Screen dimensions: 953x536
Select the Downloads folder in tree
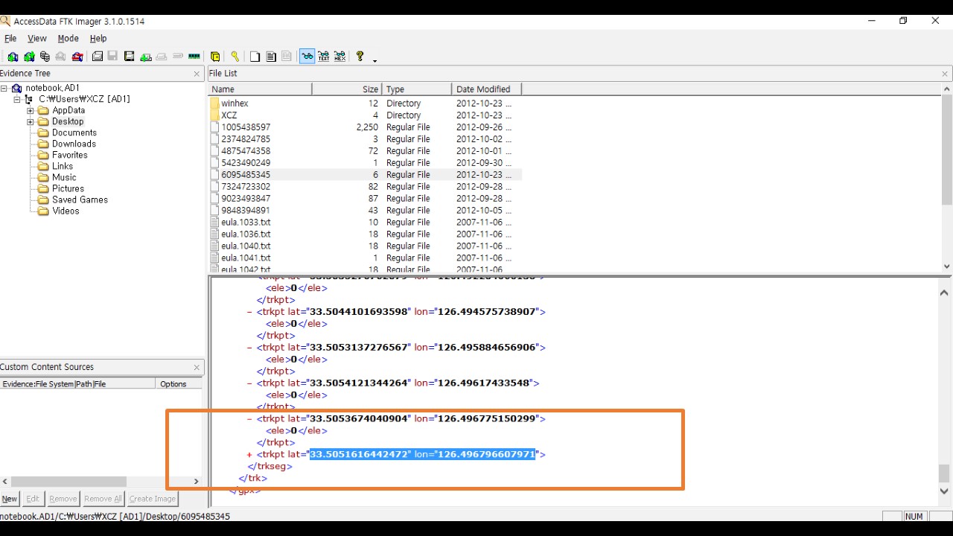point(74,144)
